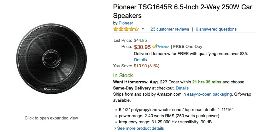This screenshot has width=260, height=132.
Task: Click the FREE One-Day shipping label
Action: click(187, 47)
